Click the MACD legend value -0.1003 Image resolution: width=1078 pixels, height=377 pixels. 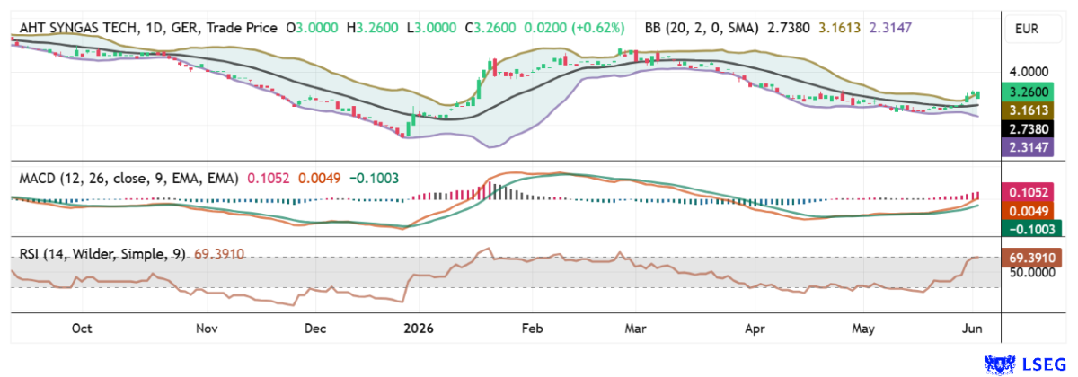[374, 179]
